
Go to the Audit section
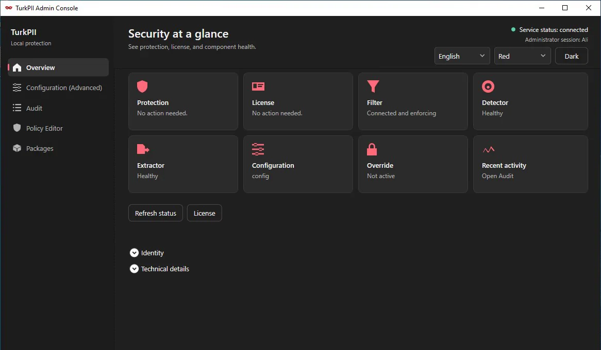pos(58,108)
